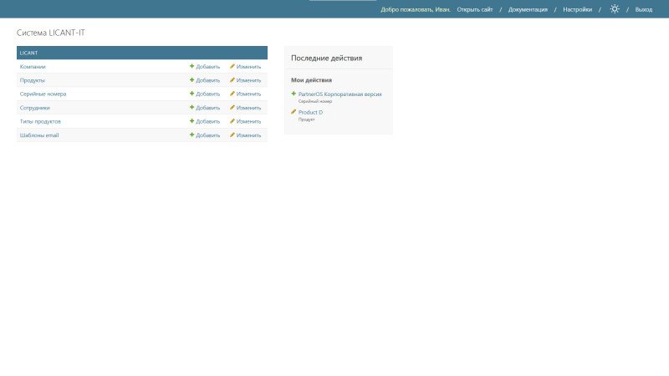
Task: Click the pencil icon for Продукты
Action: pyautogui.click(x=232, y=80)
